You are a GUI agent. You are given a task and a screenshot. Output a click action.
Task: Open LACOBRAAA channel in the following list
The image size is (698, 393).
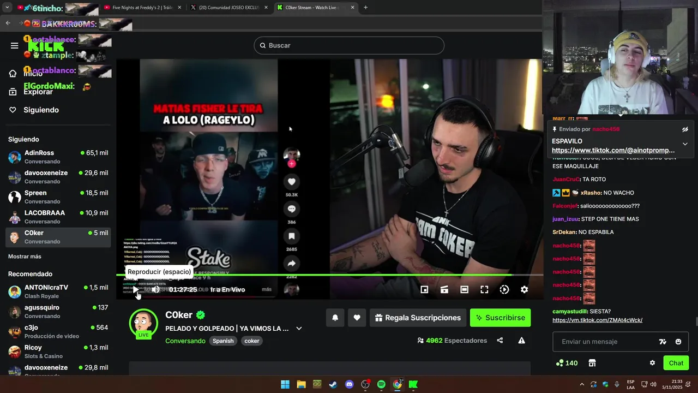(58, 217)
